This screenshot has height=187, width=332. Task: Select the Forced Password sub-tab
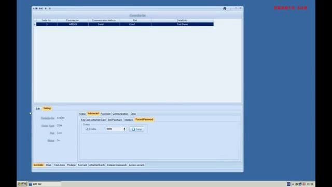[x=144, y=119]
